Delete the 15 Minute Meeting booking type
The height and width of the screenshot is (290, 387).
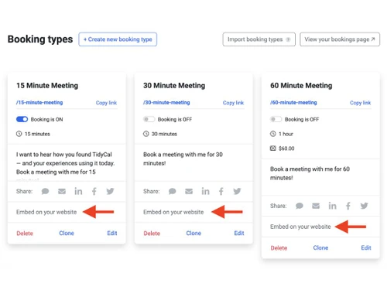click(25, 234)
